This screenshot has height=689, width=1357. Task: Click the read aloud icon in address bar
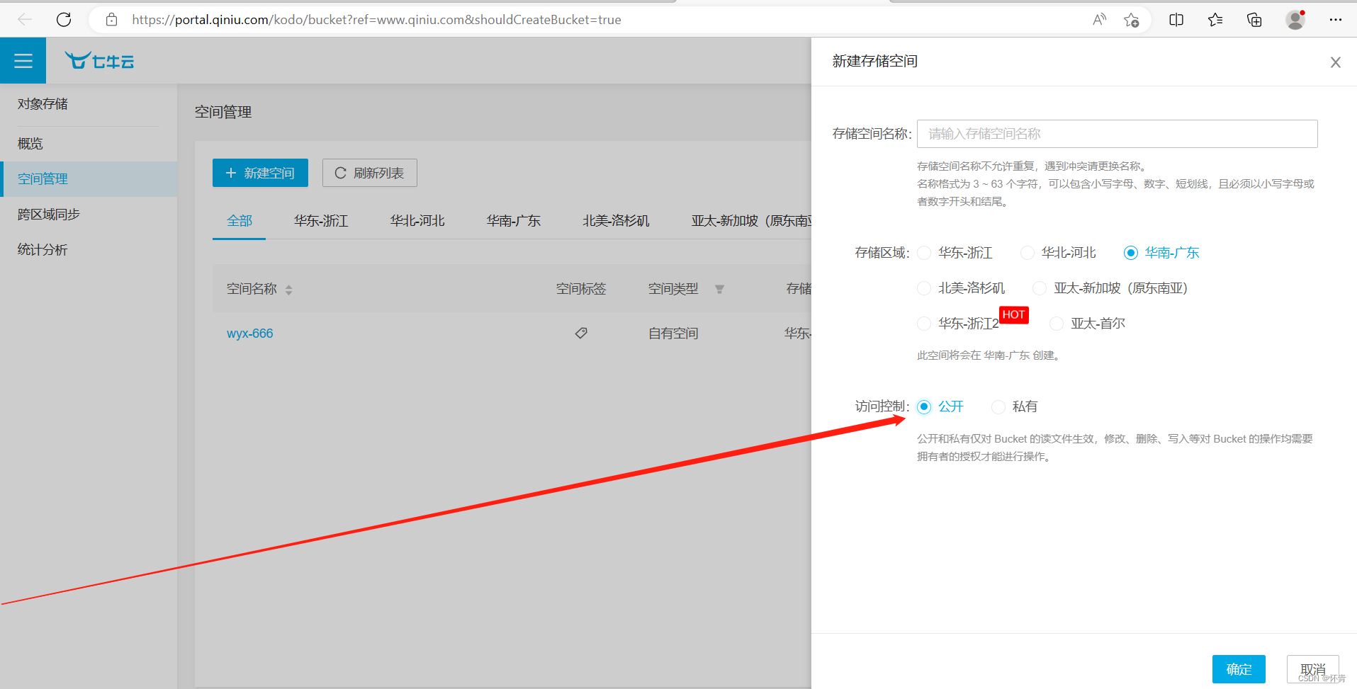[1099, 19]
